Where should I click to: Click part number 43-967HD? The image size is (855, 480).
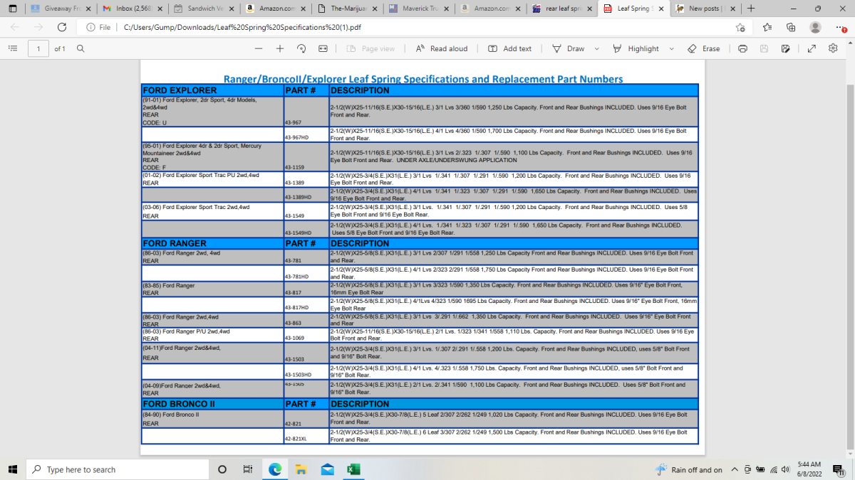pyautogui.click(x=296, y=137)
